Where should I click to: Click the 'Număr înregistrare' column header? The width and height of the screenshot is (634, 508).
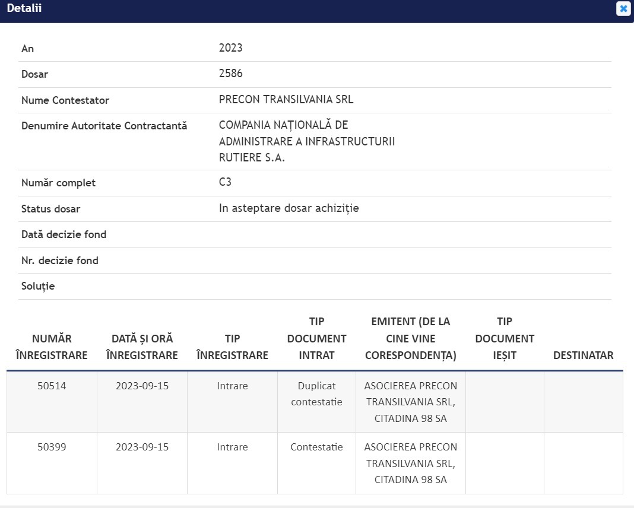(52, 347)
